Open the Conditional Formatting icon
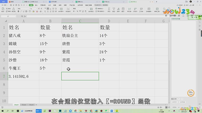 [x=91, y=9]
